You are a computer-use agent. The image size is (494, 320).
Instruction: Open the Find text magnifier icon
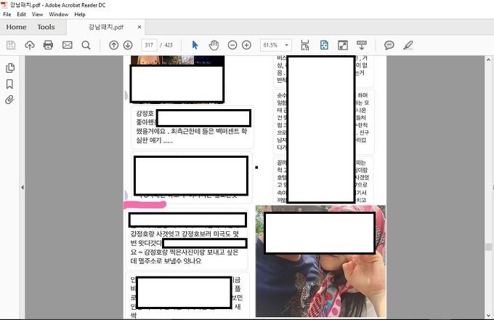[x=86, y=45]
